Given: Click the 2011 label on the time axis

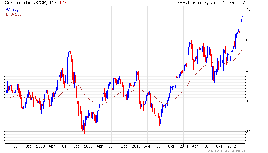Looking at the screenshot, I should coord(184,146).
